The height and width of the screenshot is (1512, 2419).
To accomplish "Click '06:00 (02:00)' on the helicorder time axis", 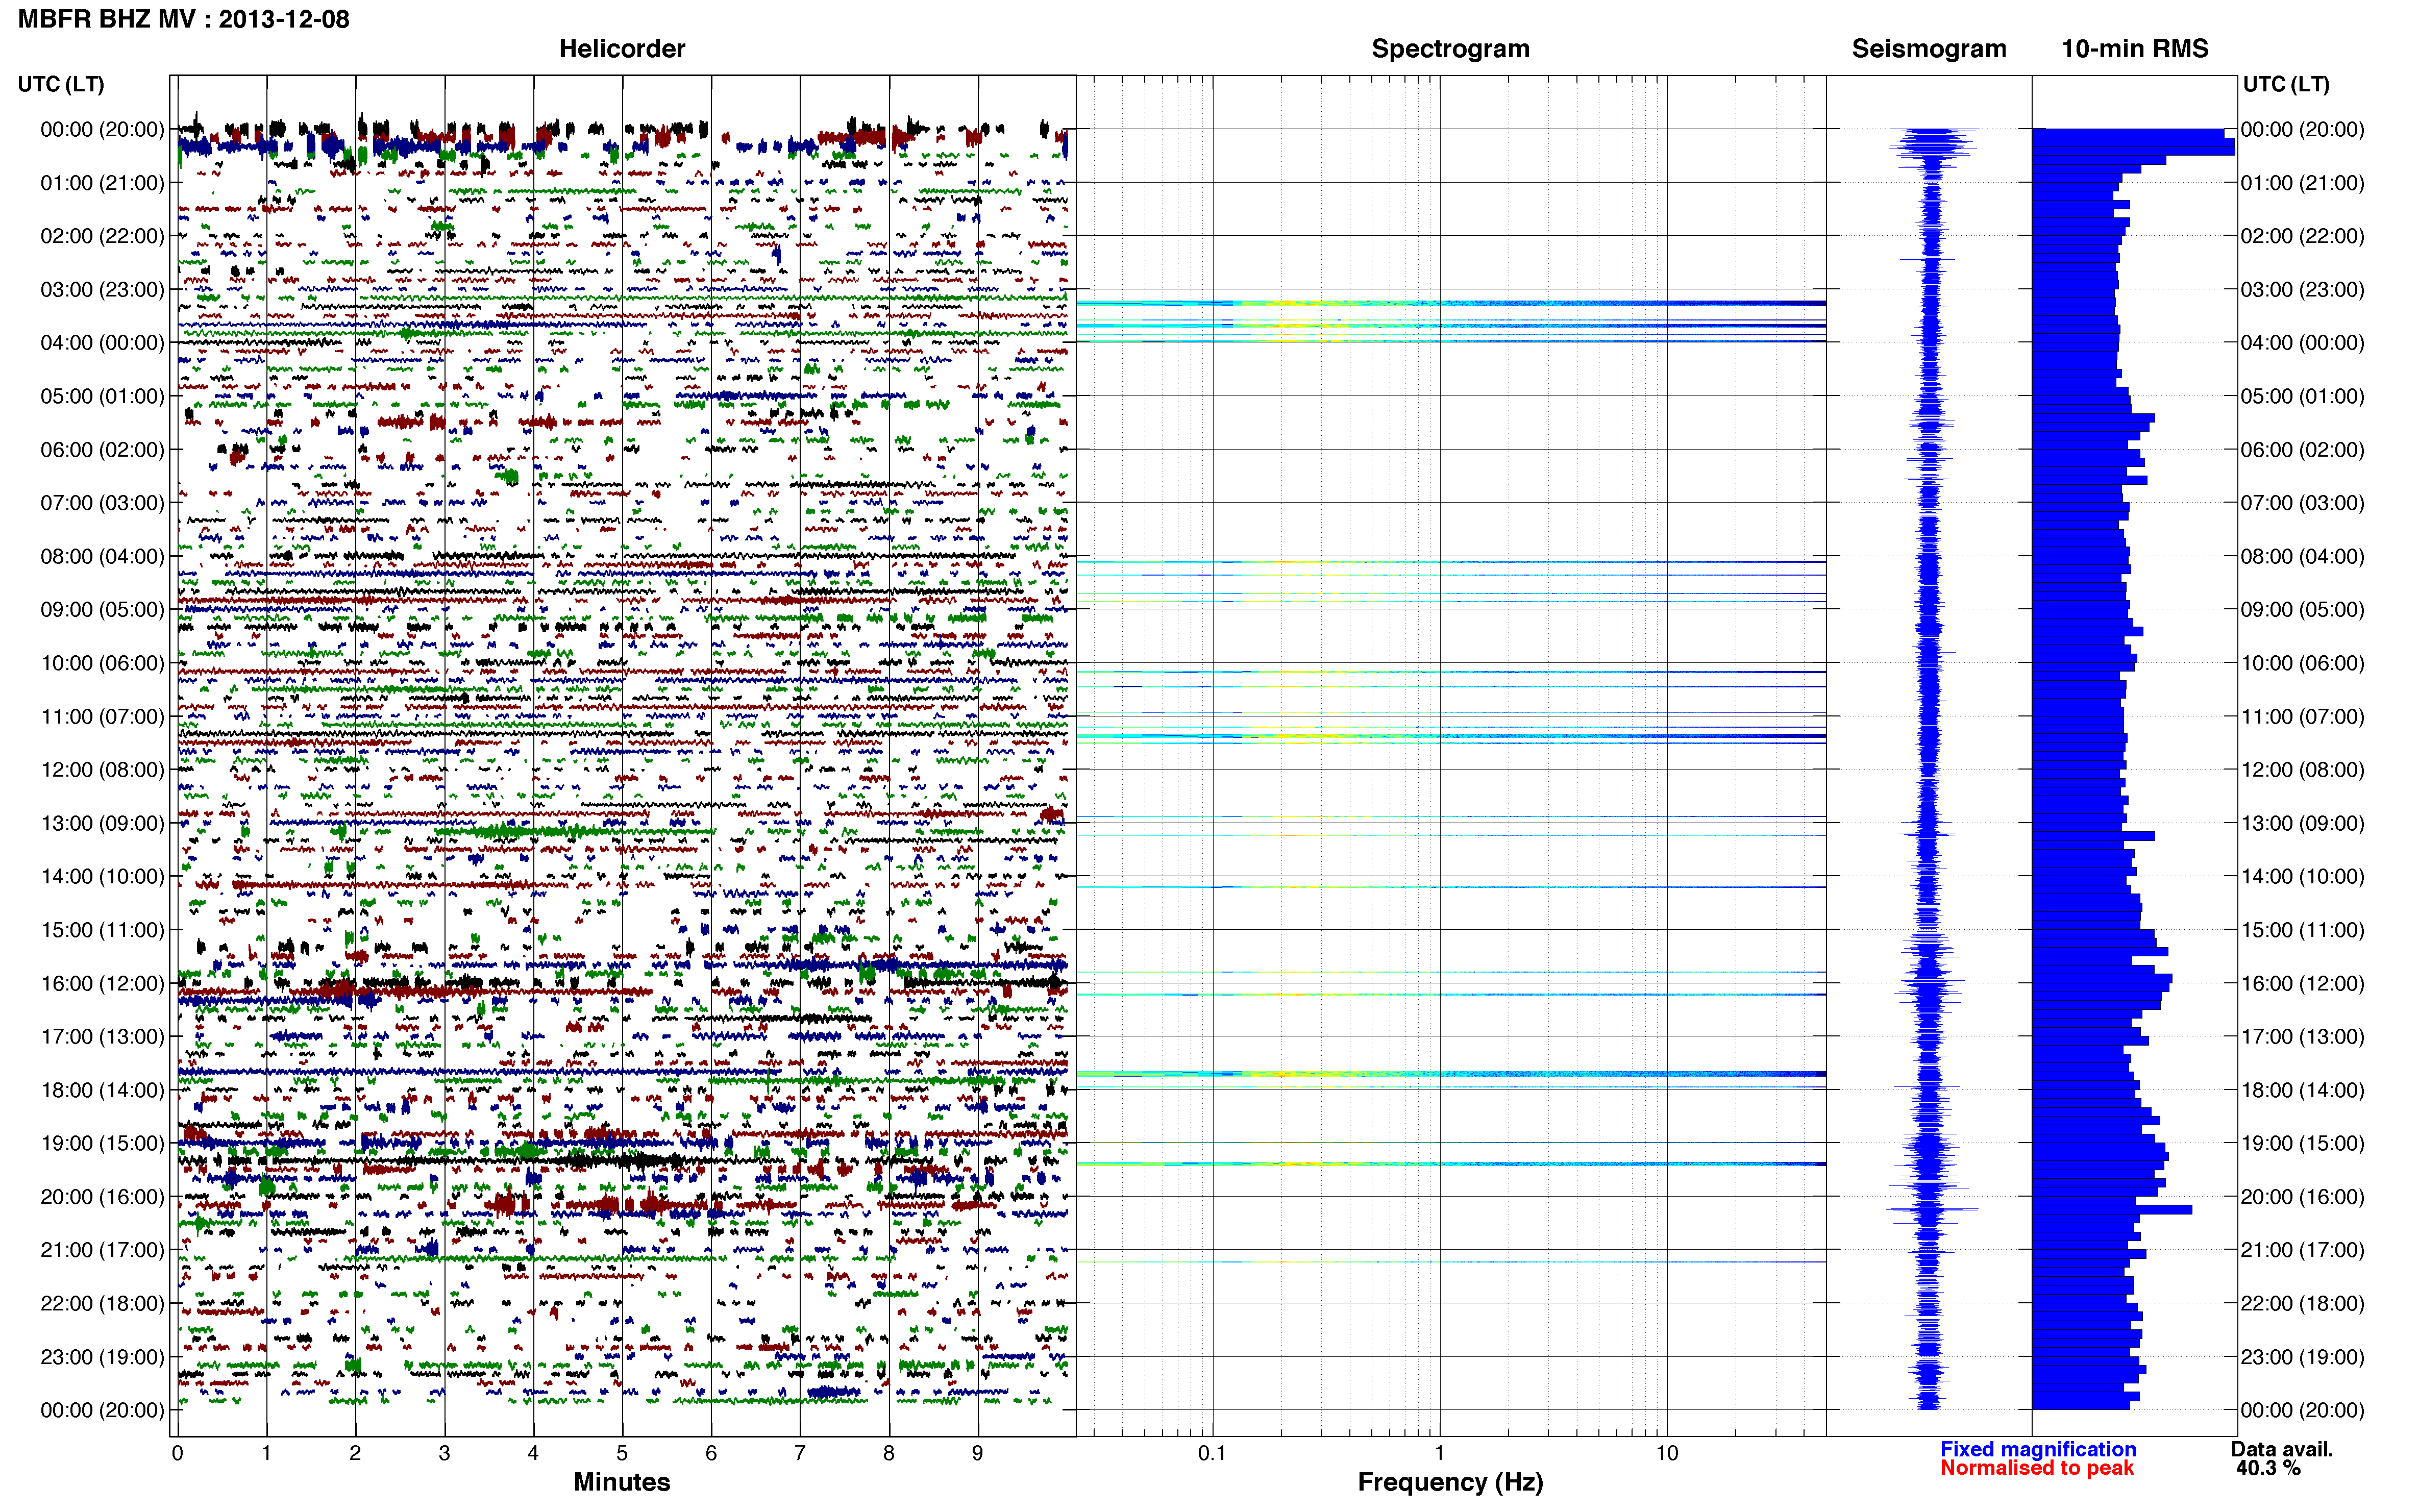I will pos(102,450).
